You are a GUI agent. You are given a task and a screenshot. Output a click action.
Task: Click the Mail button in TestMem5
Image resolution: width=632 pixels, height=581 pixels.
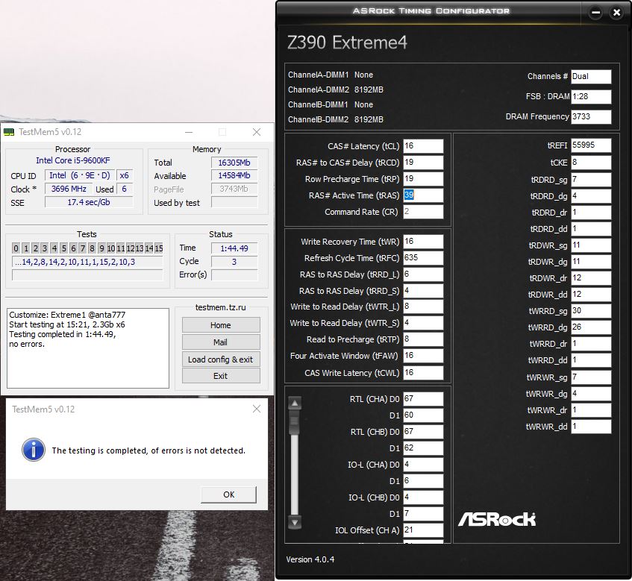click(x=221, y=342)
